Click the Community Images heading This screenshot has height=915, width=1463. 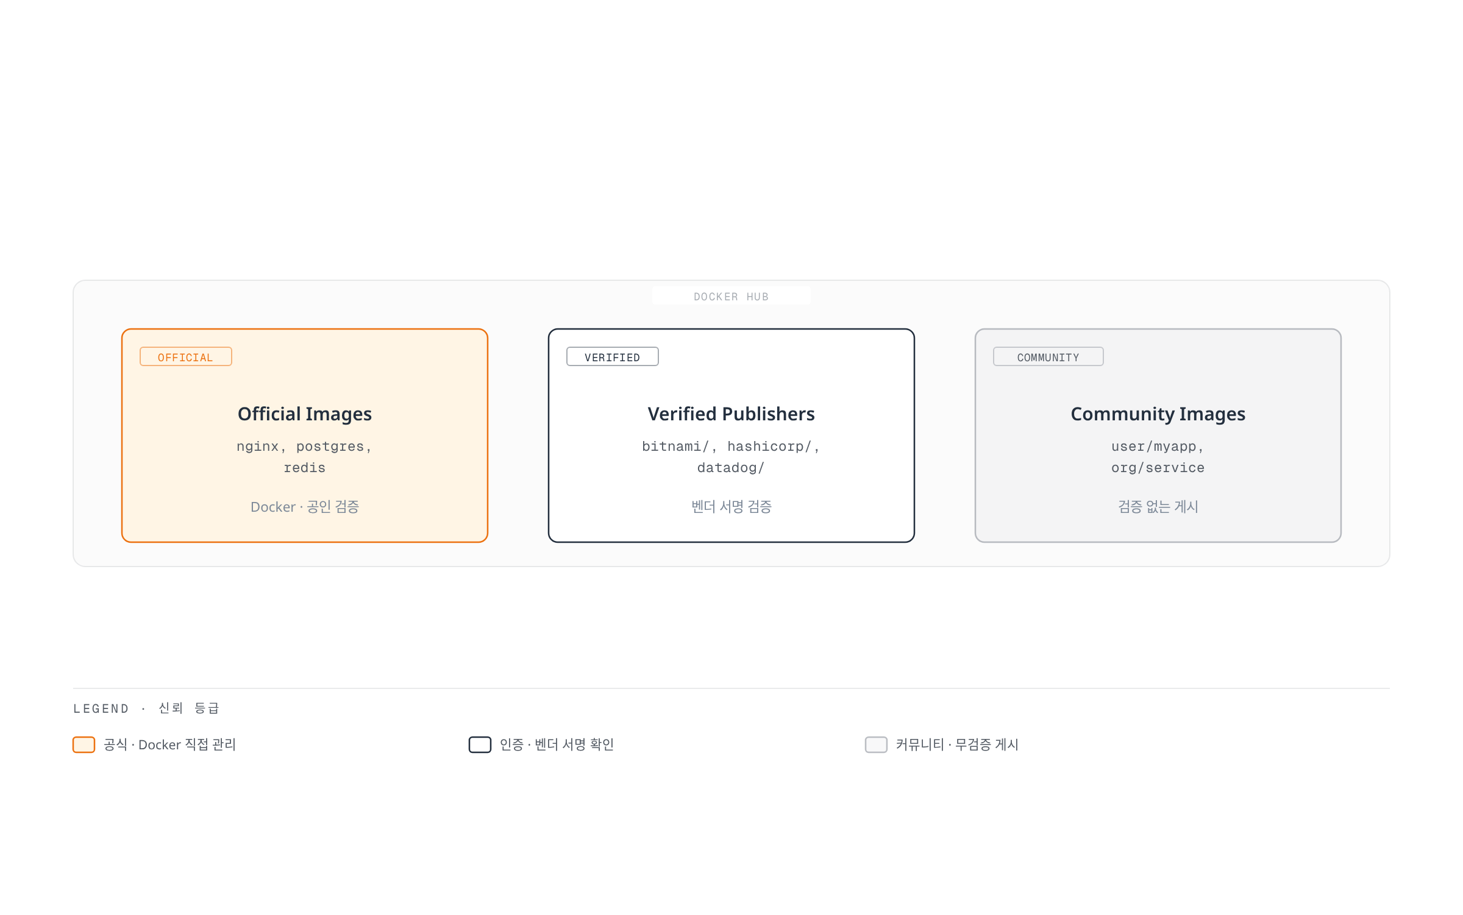[x=1158, y=414]
